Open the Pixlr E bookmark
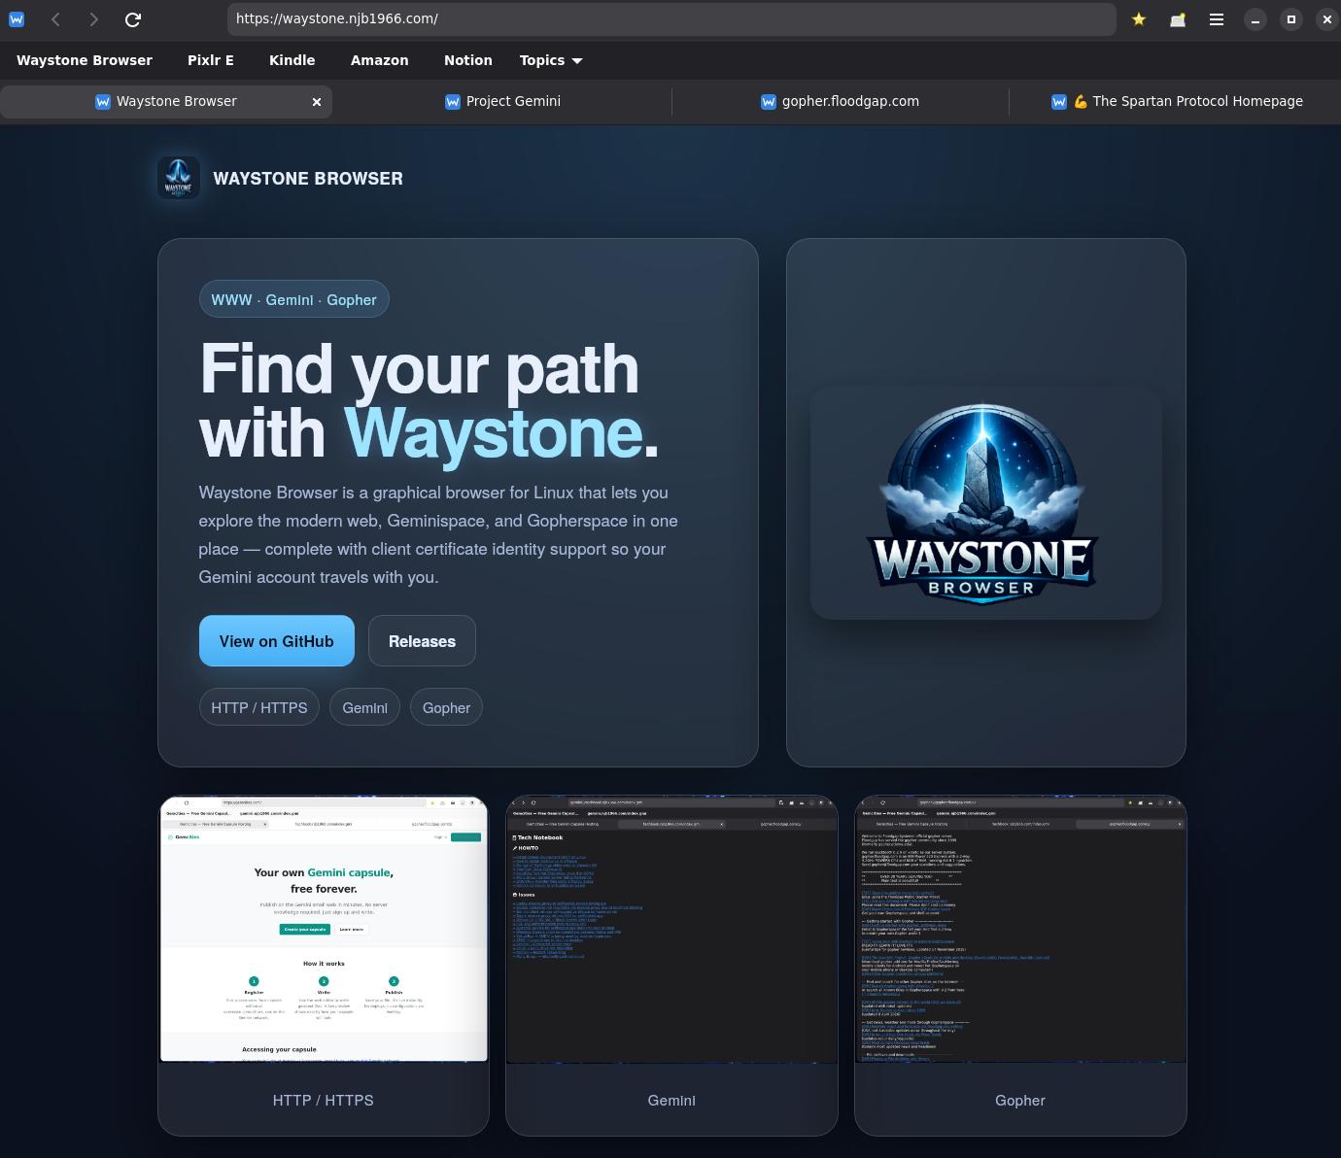The image size is (1341, 1158). point(211,60)
